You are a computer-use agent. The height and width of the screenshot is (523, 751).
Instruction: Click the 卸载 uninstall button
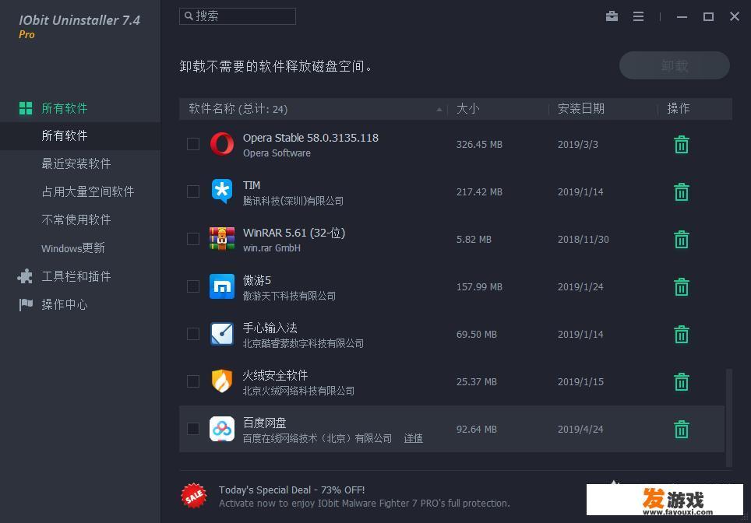click(675, 65)
